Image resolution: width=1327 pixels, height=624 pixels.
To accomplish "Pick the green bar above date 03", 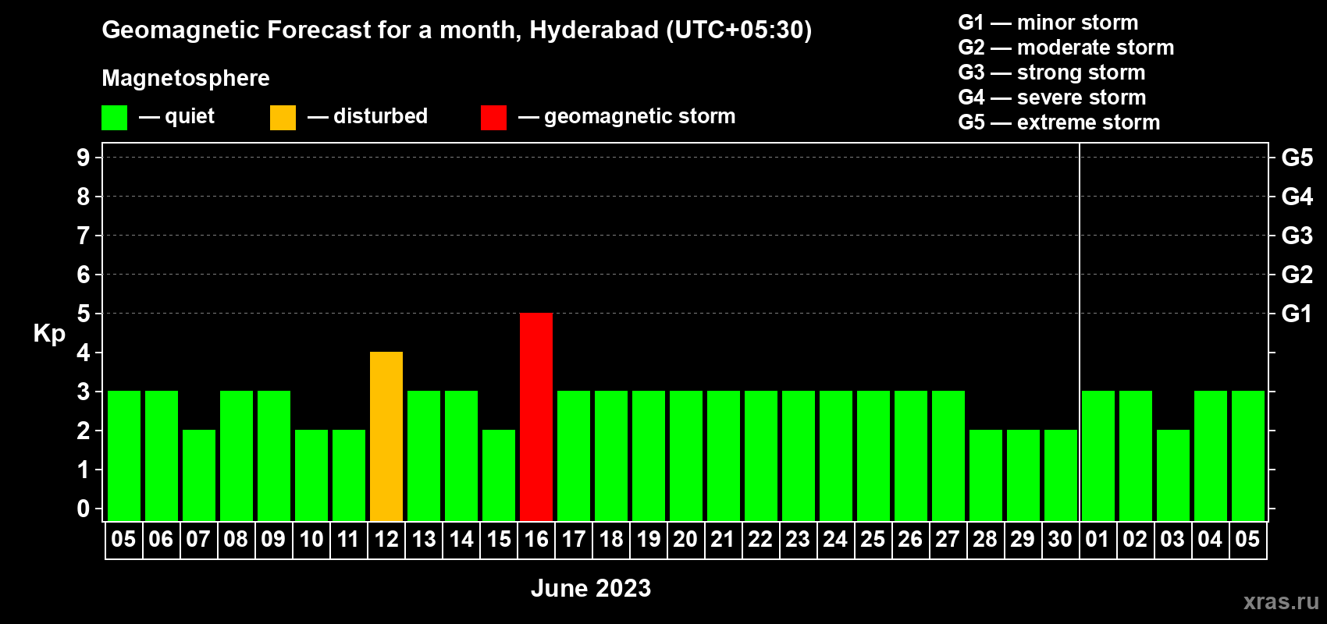I will (x=1173, y=475).
